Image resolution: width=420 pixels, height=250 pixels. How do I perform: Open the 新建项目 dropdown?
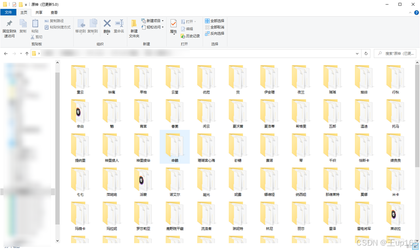tap(152, 20)
